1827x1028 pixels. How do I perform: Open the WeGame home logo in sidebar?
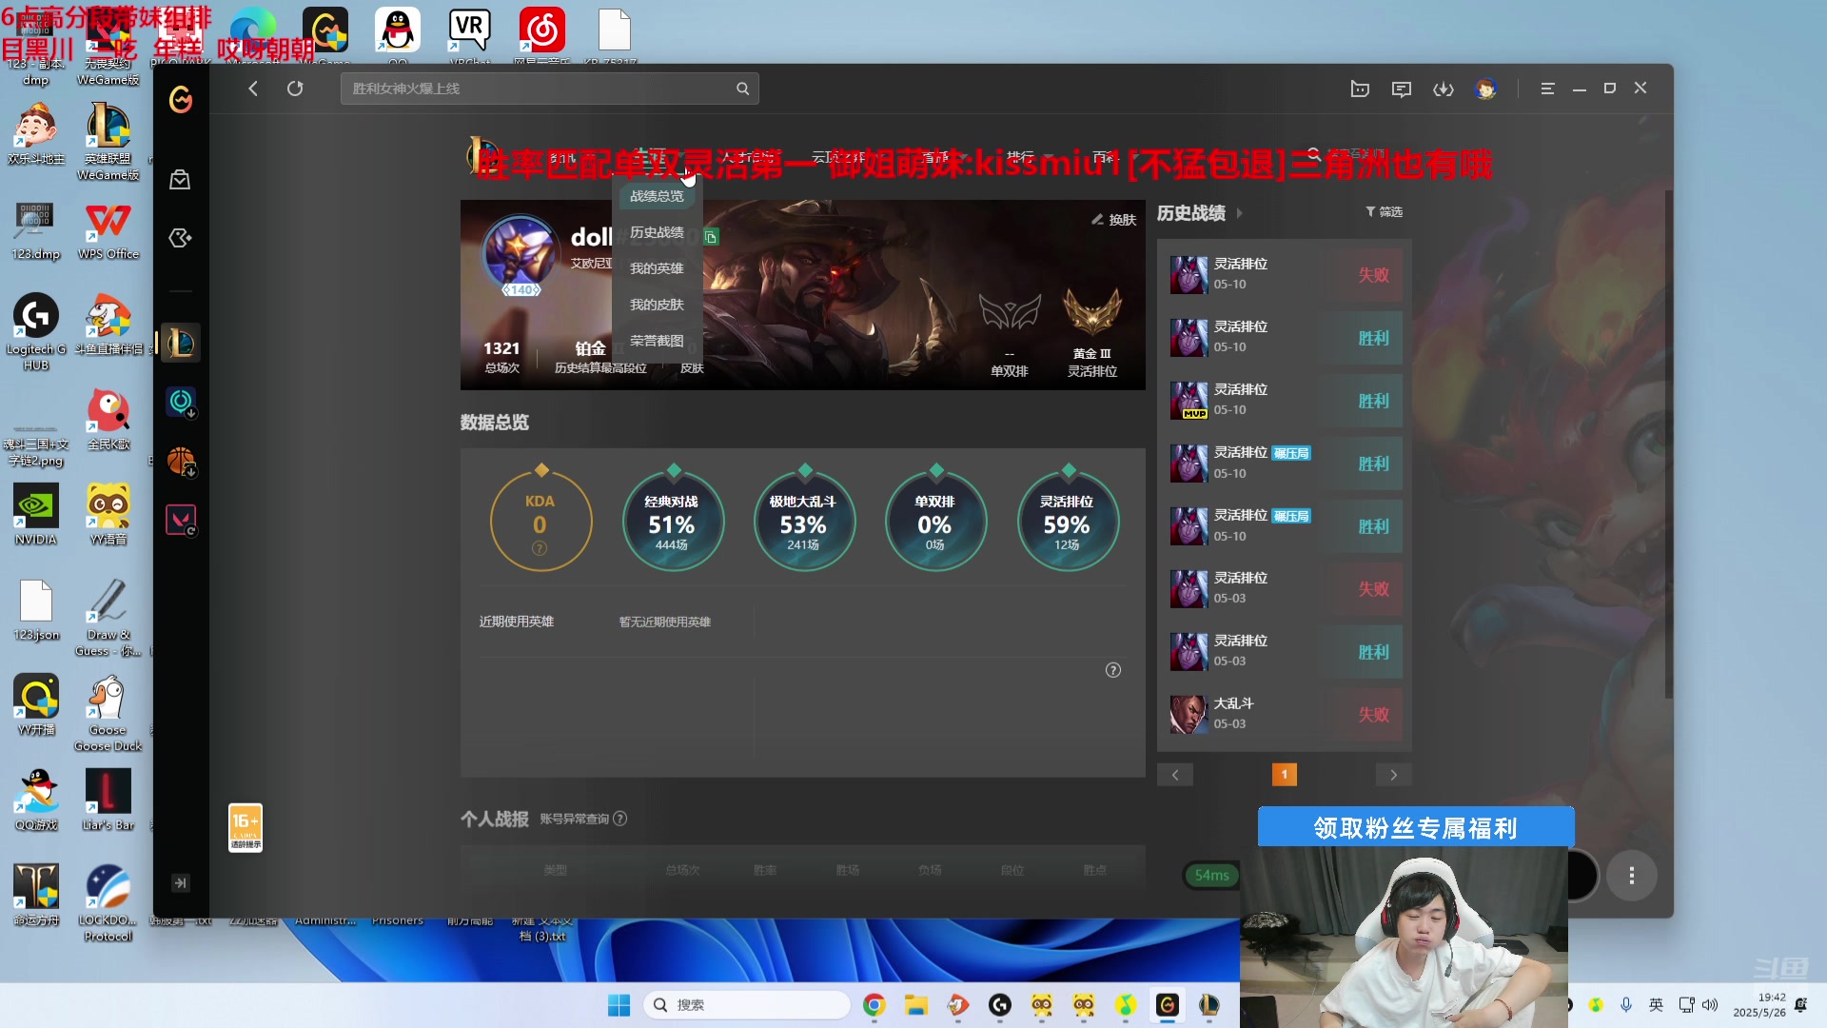(181, 99)
